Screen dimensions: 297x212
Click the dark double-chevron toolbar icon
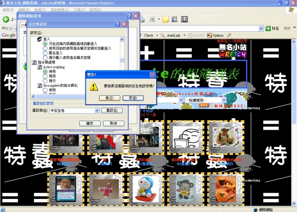coord(184,19)
